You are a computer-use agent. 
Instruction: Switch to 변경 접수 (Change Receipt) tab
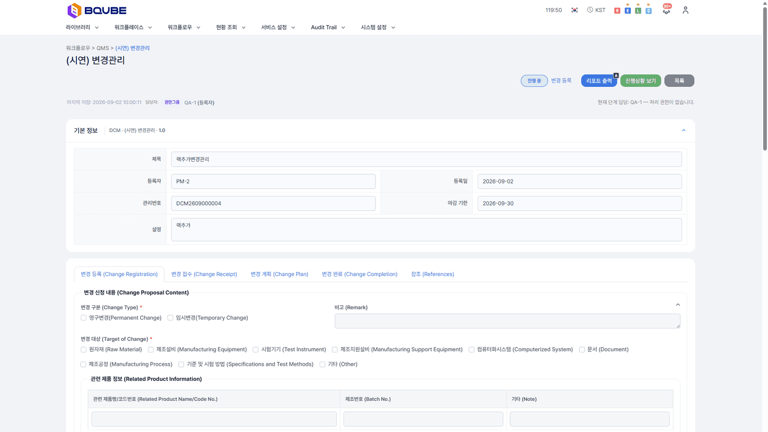click(204, 274)
